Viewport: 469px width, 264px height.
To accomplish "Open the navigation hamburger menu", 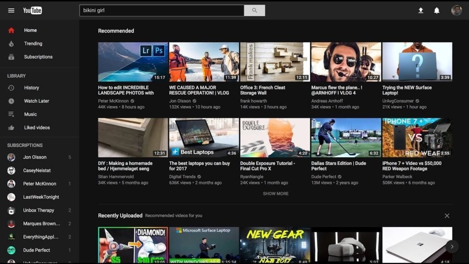I will pos(11,10).
